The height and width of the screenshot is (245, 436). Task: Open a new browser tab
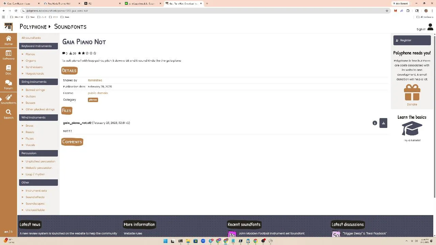coord(207,3)
